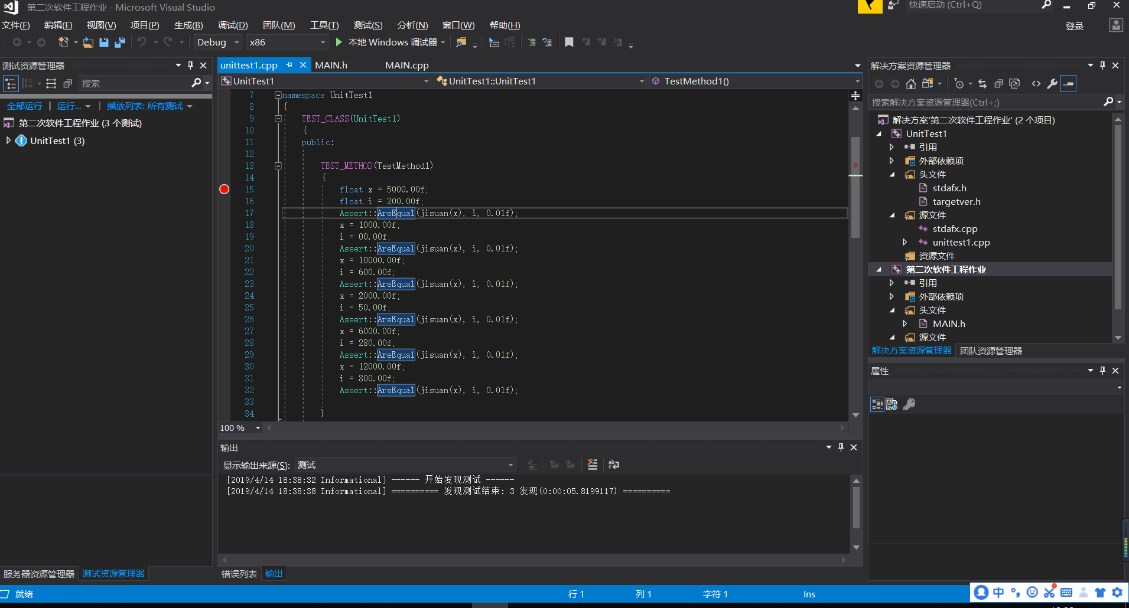Image resolution: width=1129 pixels, height=608 pixels.
Task: Click the notifications flag icon in title bar
Action: pos(870,6)
